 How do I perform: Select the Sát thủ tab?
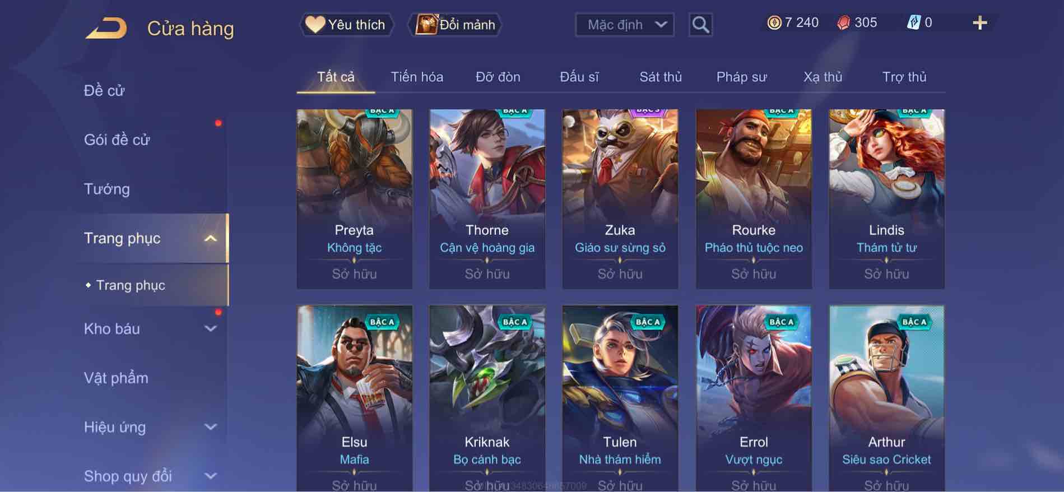coord(661,77)
